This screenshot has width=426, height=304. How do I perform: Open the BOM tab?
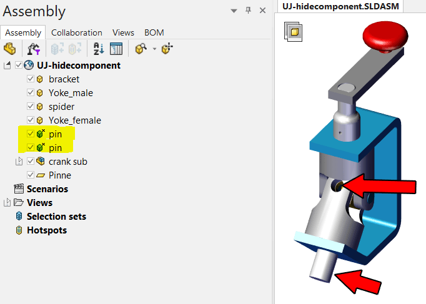tap(154, 32)
